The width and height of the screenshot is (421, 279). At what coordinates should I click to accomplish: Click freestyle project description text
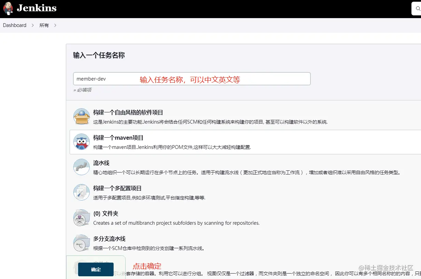tap(210, 122)
